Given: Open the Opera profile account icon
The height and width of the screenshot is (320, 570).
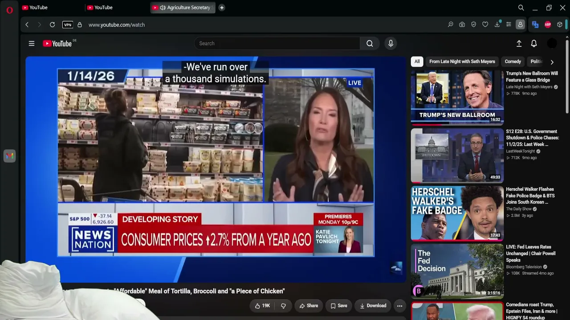Looking at the screenshot, I should [x=520, y=25].
